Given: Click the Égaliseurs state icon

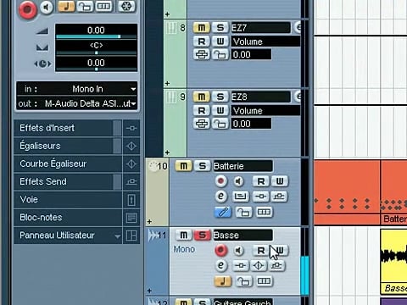Looking at the screenshot, I should (131, 146).
